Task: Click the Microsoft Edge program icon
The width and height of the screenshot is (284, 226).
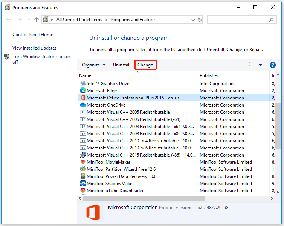Action: [x=83, y=90]
